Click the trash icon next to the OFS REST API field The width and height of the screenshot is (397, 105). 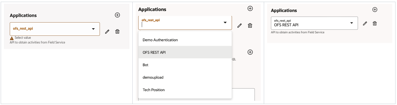point(375,23)
